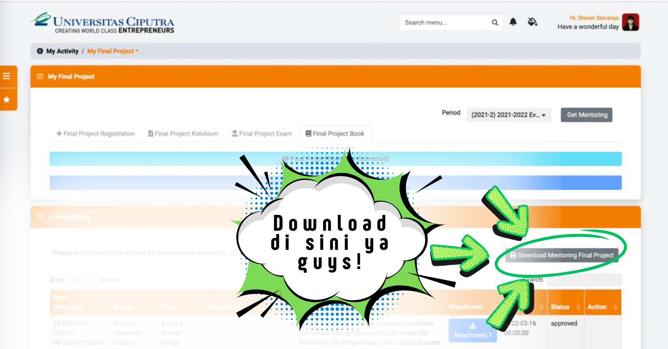Open the paint bucket theme icon

click(x=532, y=22)
